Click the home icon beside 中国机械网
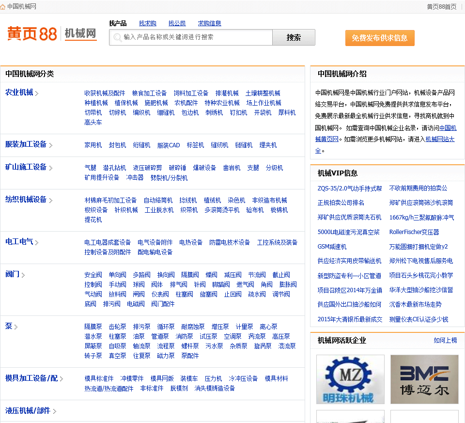 (x=3, y=7)
